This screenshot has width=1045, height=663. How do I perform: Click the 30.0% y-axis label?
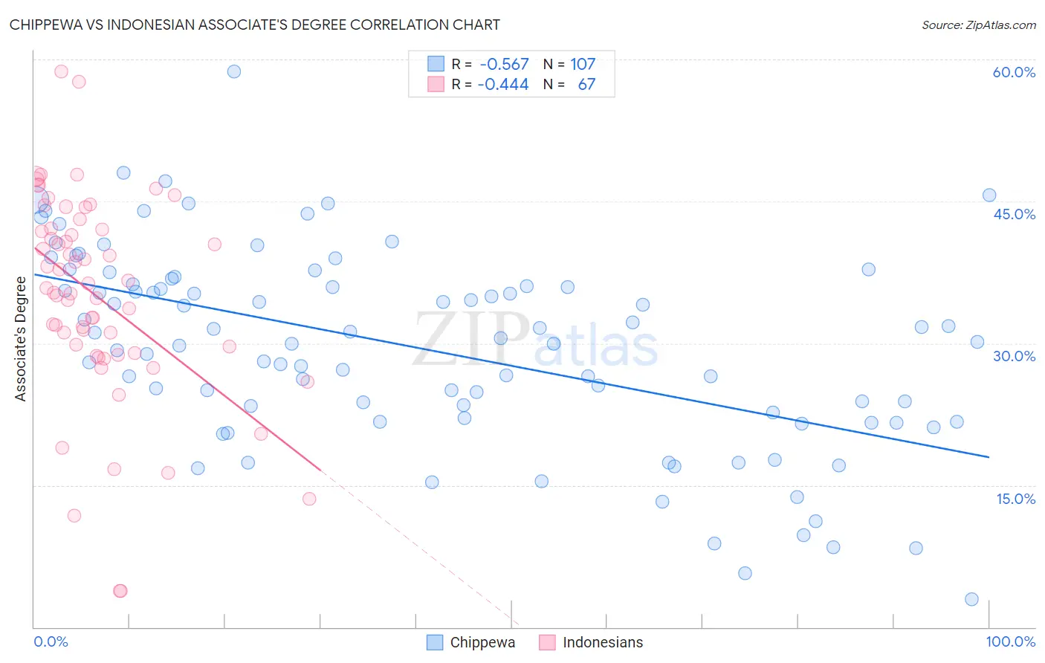pyautogui.click(x=1014, y=356)
